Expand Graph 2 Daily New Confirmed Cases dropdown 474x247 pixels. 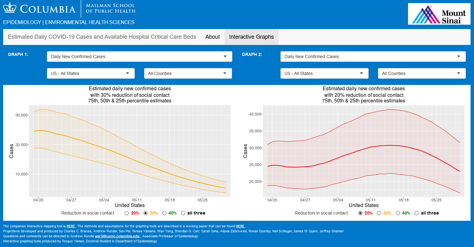coord(373,57)
